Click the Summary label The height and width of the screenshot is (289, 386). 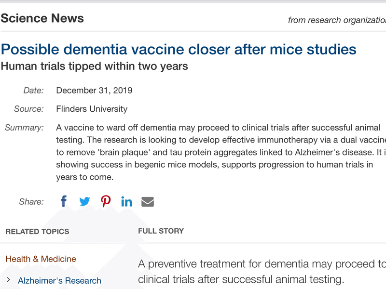(x=24, y=128)
